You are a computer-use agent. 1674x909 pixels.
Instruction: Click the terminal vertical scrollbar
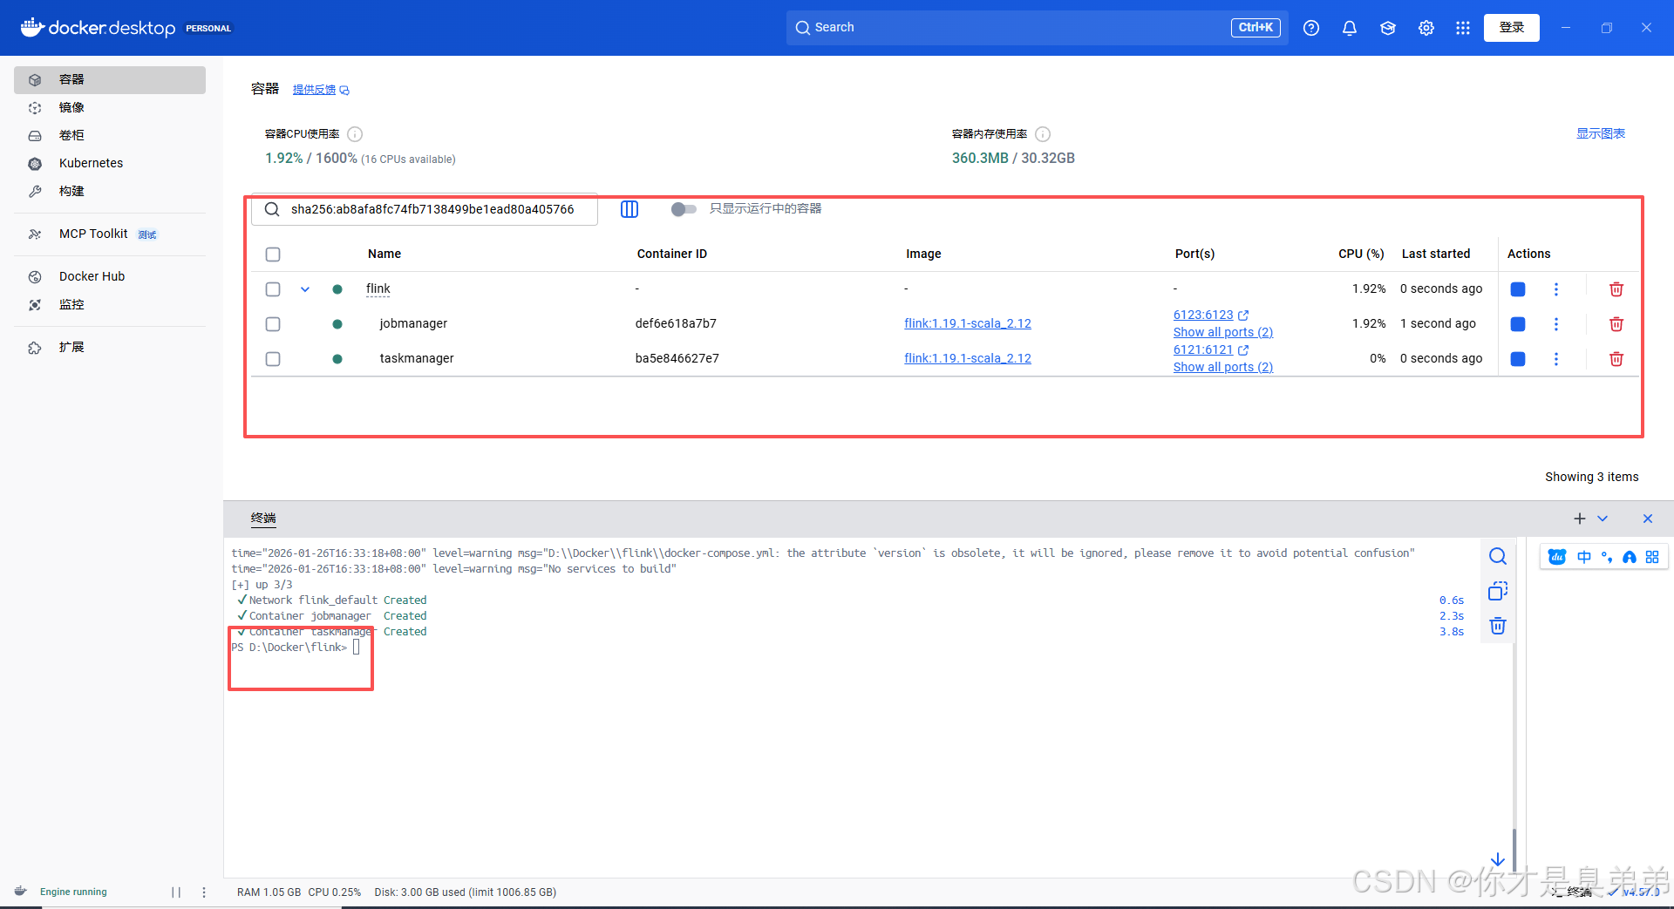1514,848
